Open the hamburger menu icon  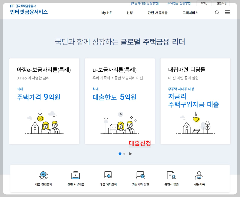click(227, 12)
